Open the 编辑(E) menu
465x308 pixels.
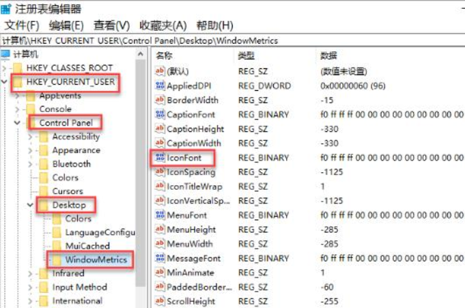click(x=66, y=25)
